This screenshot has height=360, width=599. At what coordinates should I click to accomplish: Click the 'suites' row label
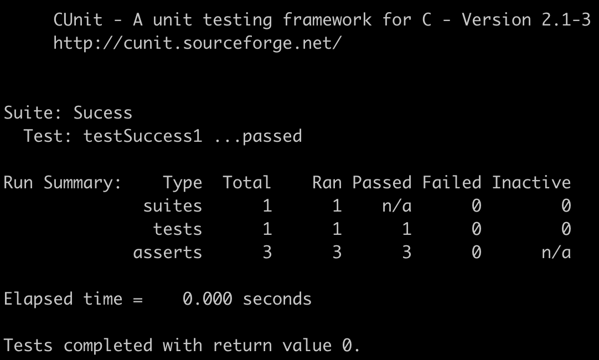pyautogui.click(x=173, y=206)
